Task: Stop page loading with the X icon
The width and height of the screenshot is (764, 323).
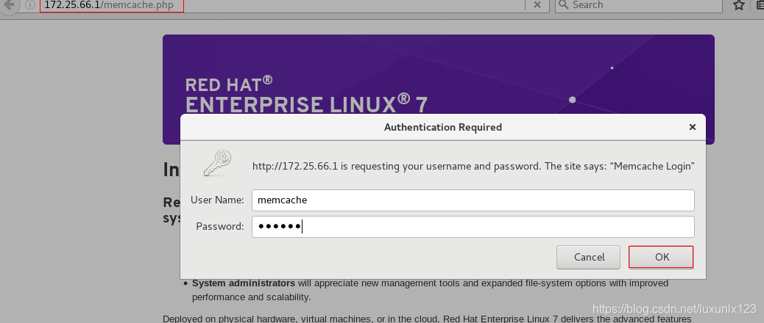Action: coord(537,5)
